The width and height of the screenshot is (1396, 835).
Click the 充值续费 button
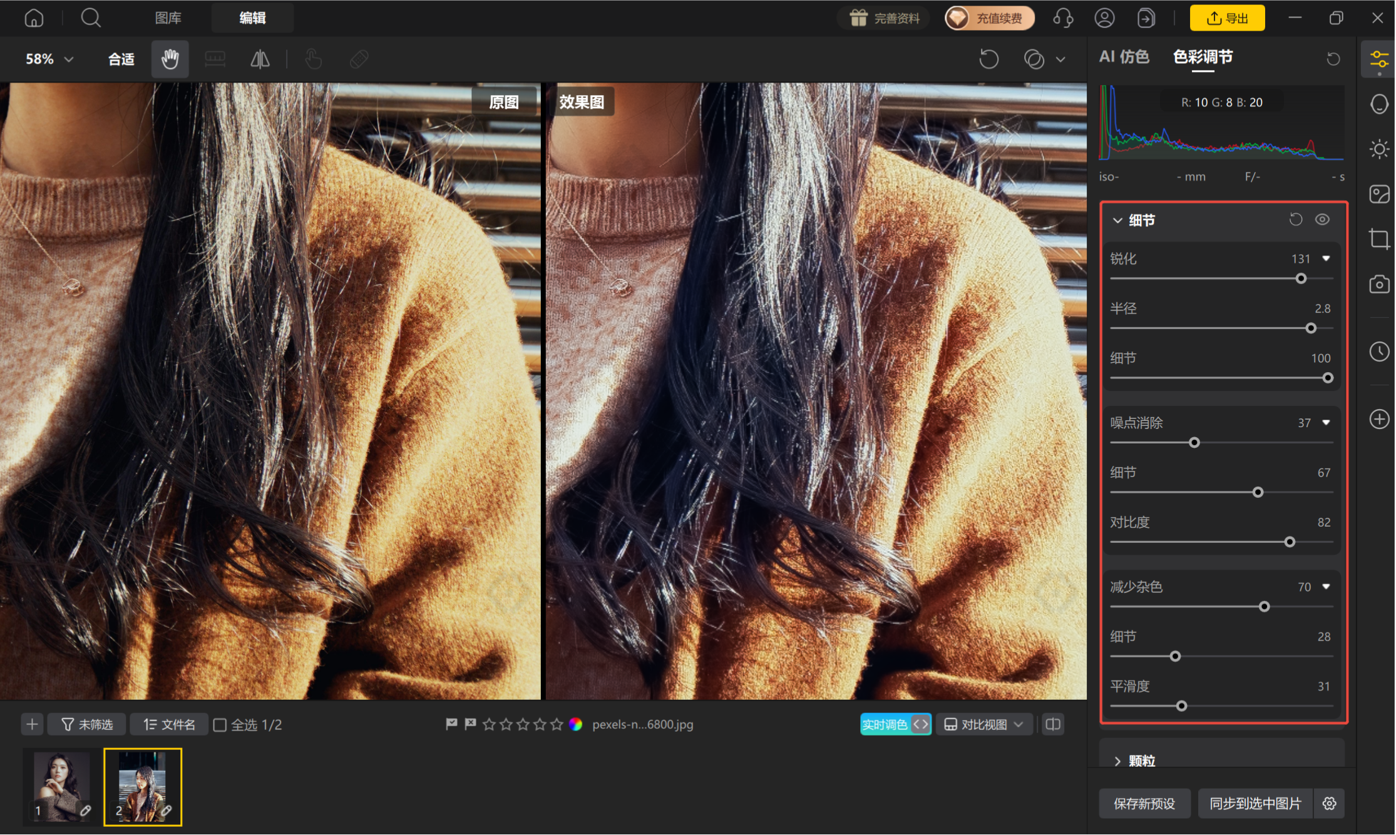pyautogui.click(x=990, y=18)
